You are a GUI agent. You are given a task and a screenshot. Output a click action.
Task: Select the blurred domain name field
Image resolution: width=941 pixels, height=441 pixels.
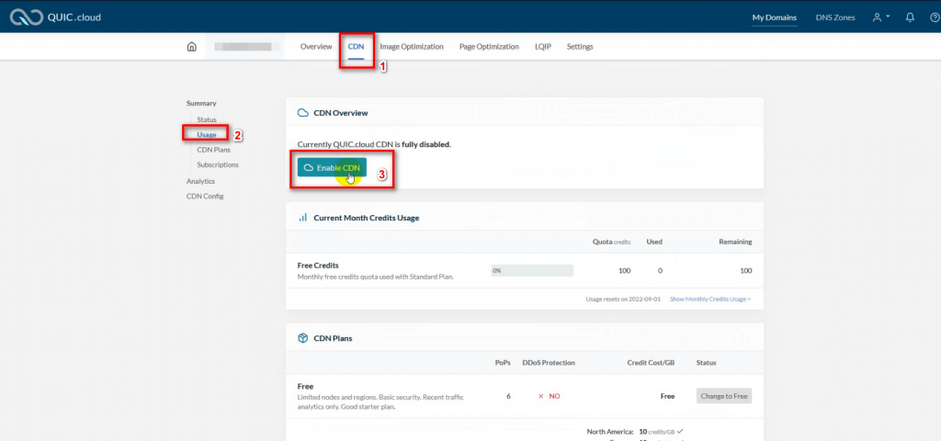[243, 46]
